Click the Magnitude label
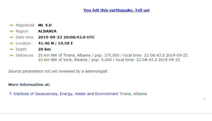Screen dimensions: 212x121 click(25, 25)
